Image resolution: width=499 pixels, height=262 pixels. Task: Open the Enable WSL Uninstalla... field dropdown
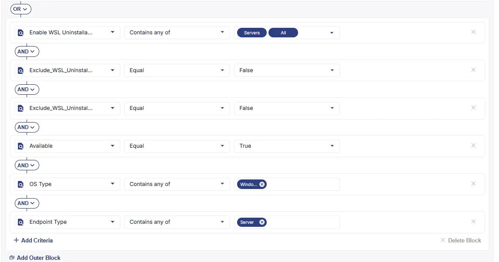point(67,32)
